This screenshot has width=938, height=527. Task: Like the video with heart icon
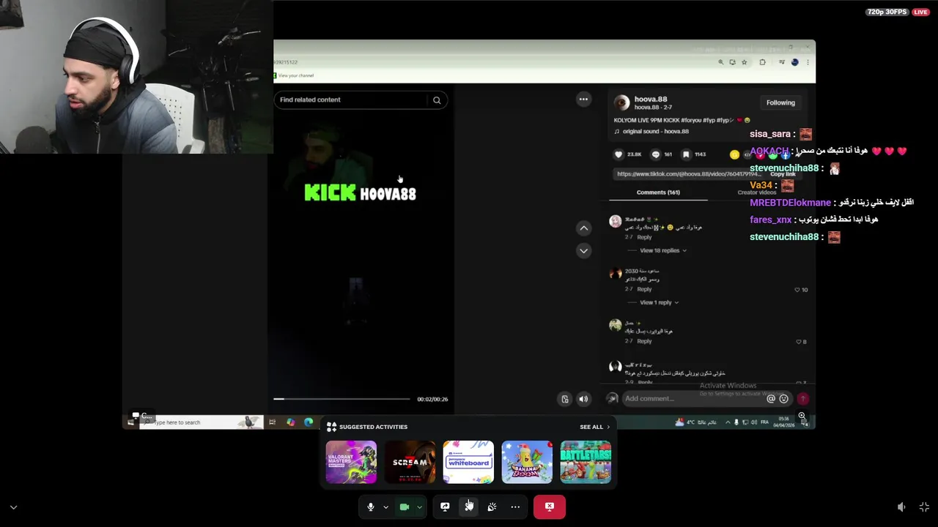click(618, 154)
